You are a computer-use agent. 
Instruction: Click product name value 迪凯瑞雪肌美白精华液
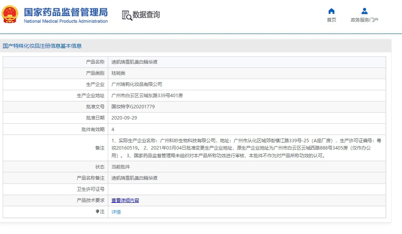click(135, 62)
